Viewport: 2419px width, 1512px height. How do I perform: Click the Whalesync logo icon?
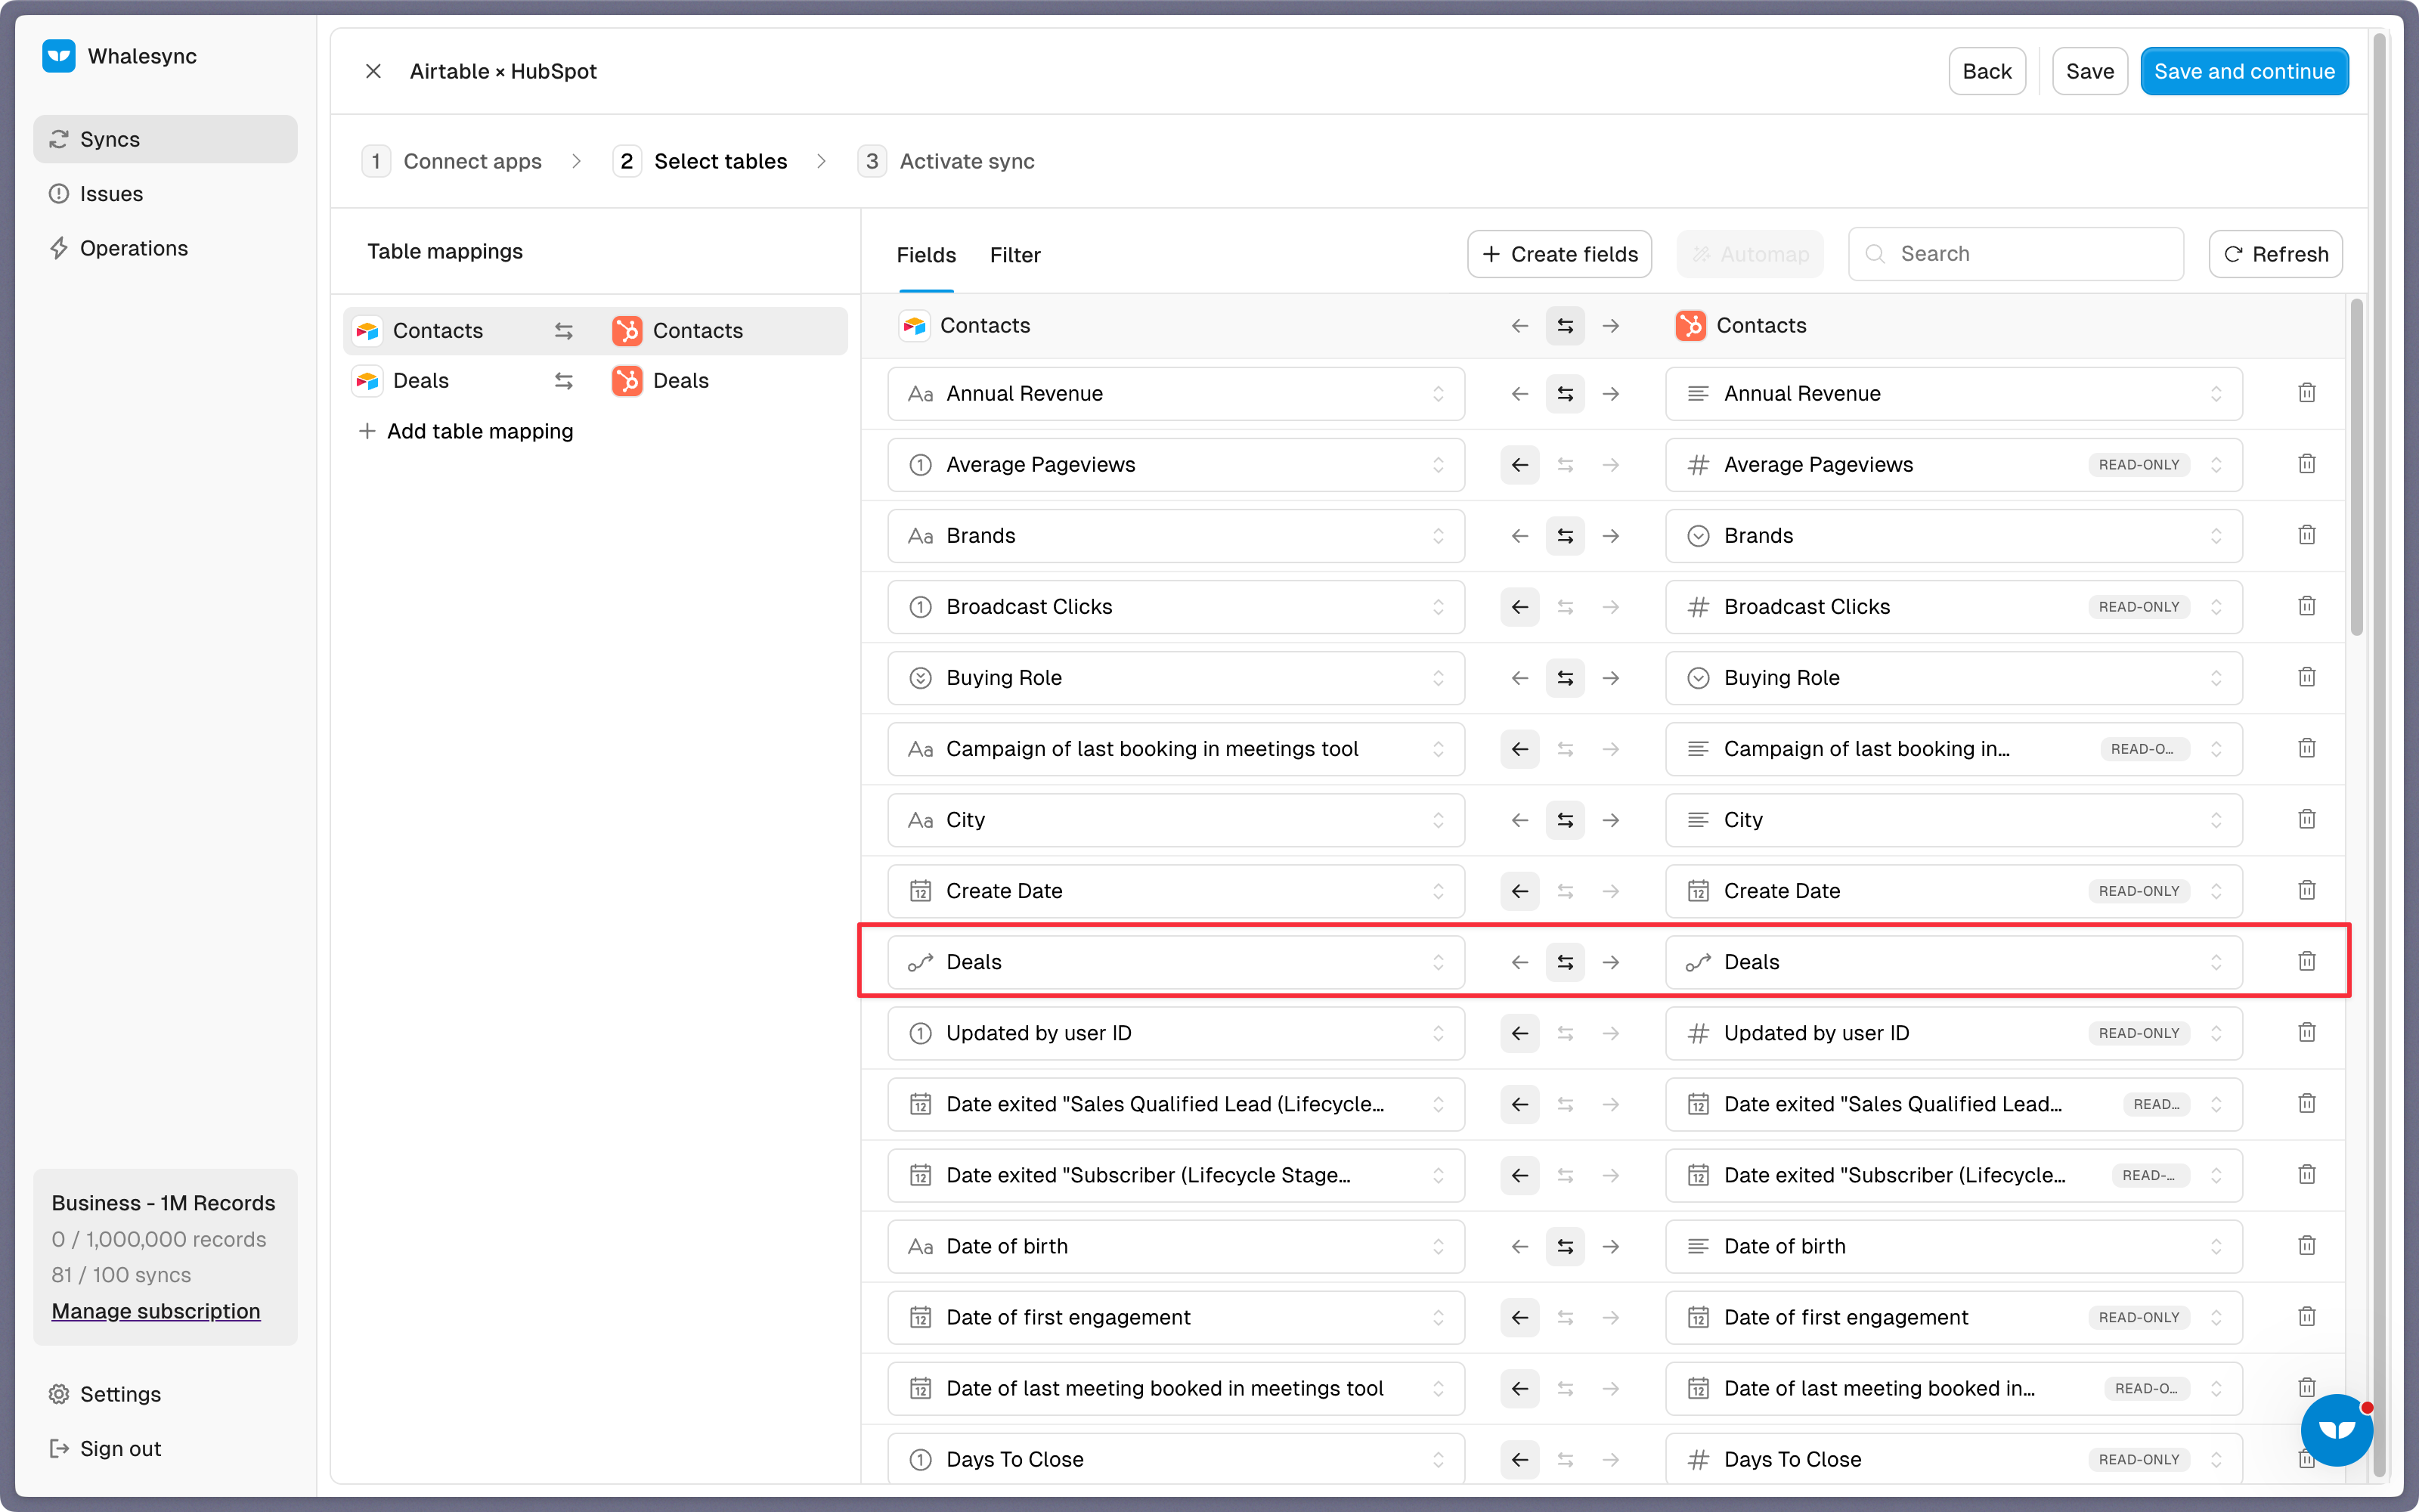59,56
